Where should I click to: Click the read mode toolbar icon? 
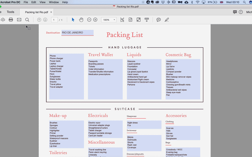147,20
